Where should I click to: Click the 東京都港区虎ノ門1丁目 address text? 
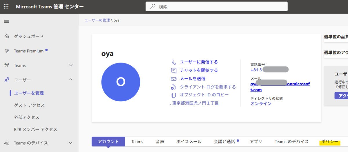pyautogui.click(x=195, y=103)
